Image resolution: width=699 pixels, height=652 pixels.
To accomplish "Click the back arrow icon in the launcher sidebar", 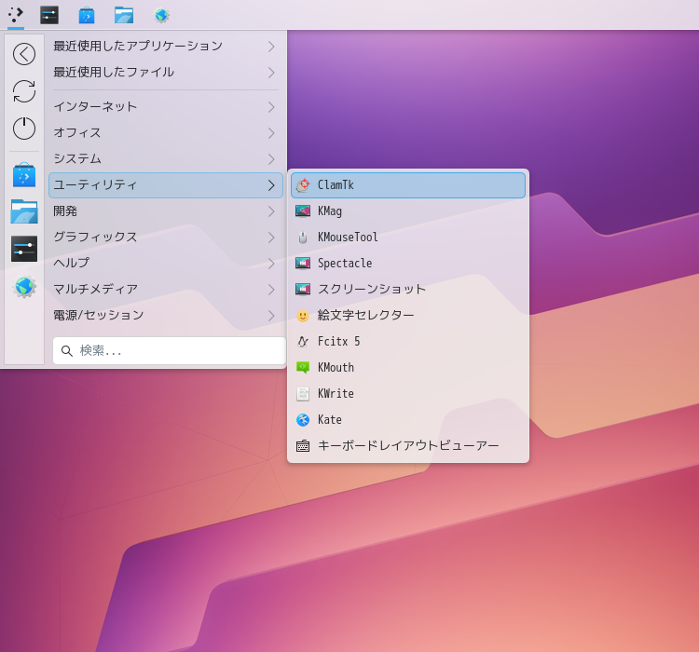I will tap(24, 54).
